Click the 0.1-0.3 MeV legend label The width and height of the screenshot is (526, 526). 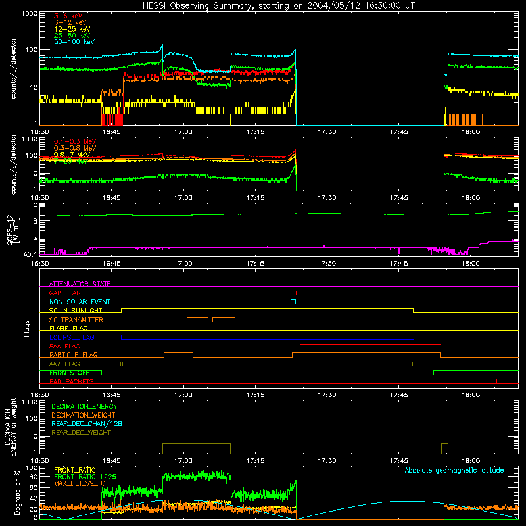pos(75,141)
